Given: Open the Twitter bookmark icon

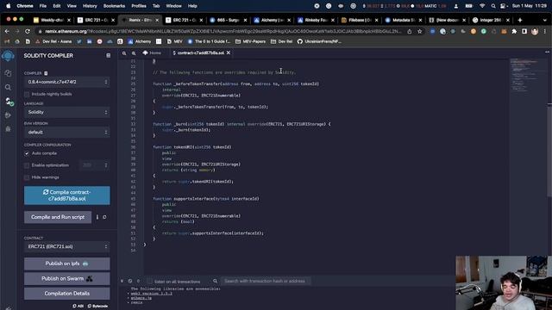Looking at the screenshot, I should (x=79, y=41).
